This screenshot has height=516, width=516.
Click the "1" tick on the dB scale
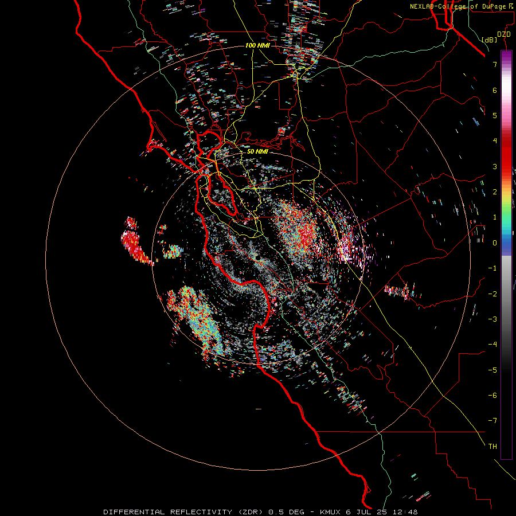point(495,217)
